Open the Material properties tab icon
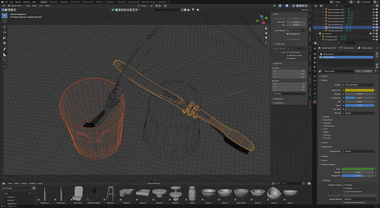The width and height of the screenshot is (380, 208). 315,102
